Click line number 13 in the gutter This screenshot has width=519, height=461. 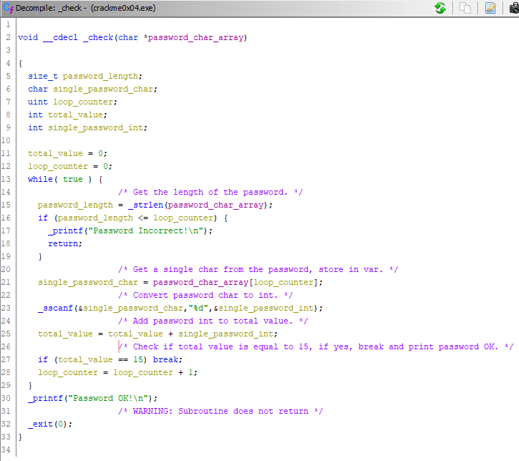tap(6, 180)
